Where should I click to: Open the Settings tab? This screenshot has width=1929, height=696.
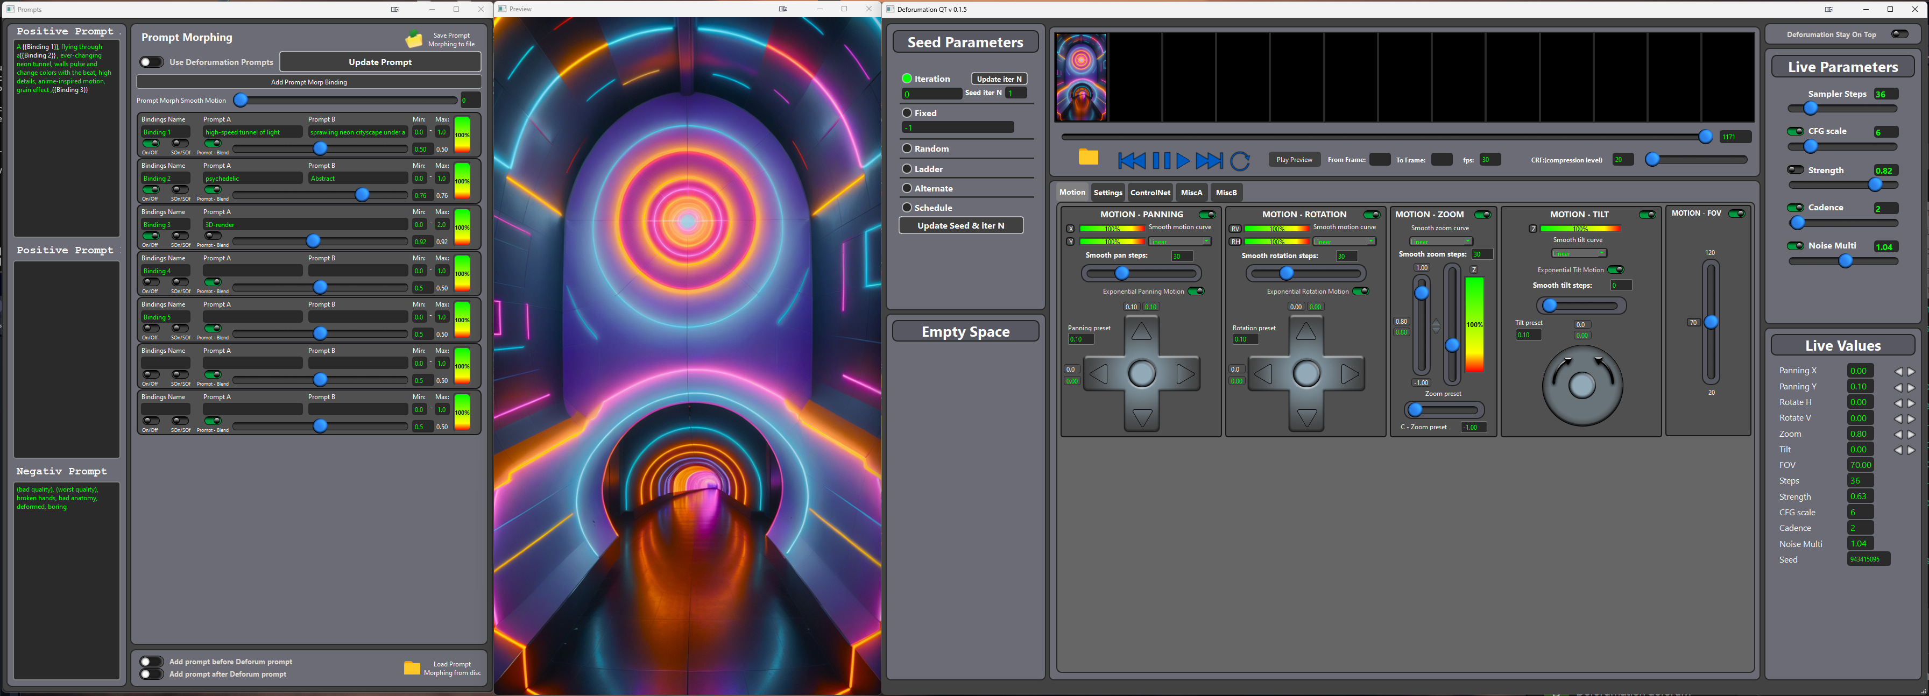(x=1107, y=193)
